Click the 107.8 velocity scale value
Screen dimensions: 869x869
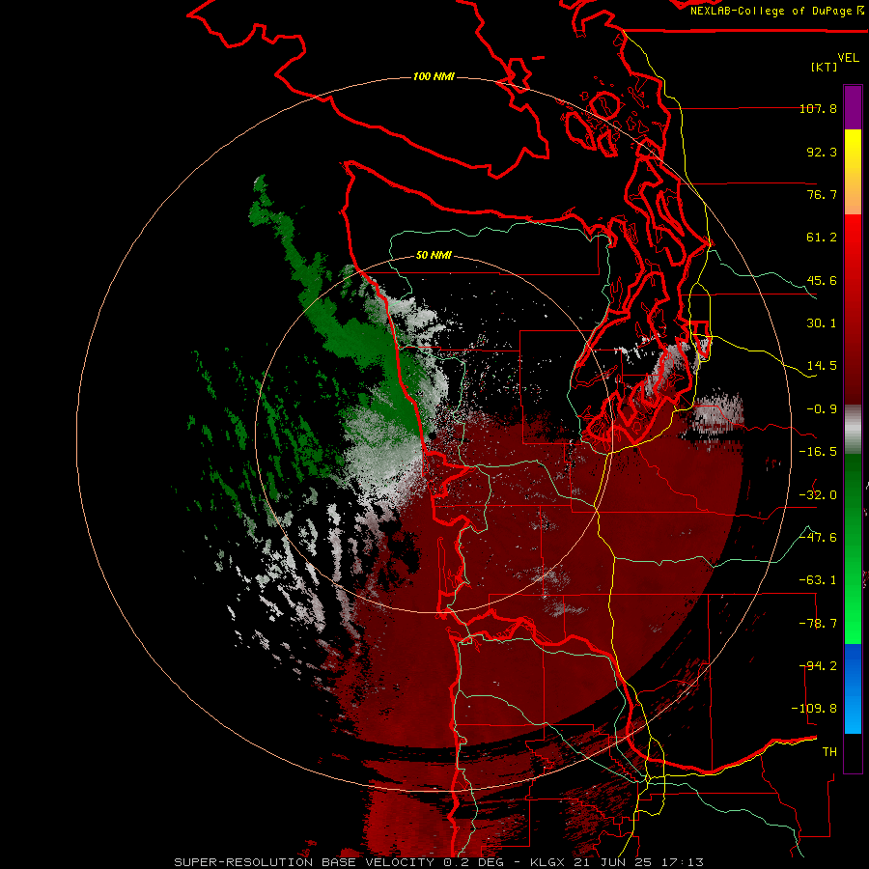(818, 108)
